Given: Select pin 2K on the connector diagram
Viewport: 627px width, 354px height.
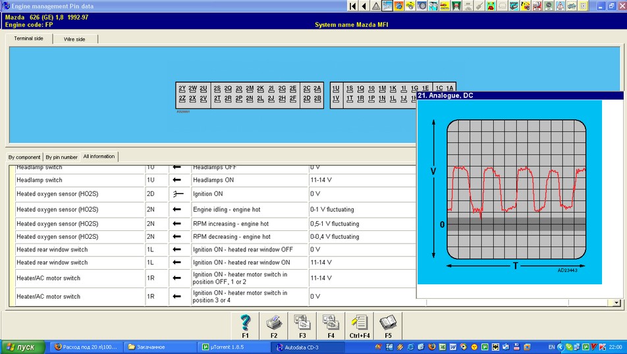Looking at the screenshot, I should tap(260, 88).
